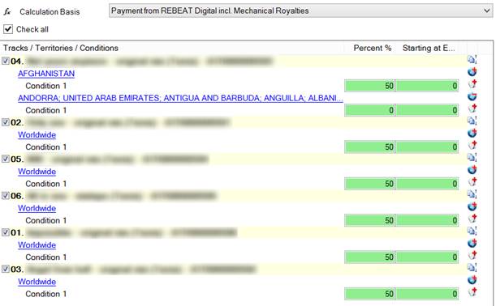Click the add-condition icon under AFGHANISTAN
This screenshot has width=496, height=306.
pyautogui.click(x=472, y=84)
